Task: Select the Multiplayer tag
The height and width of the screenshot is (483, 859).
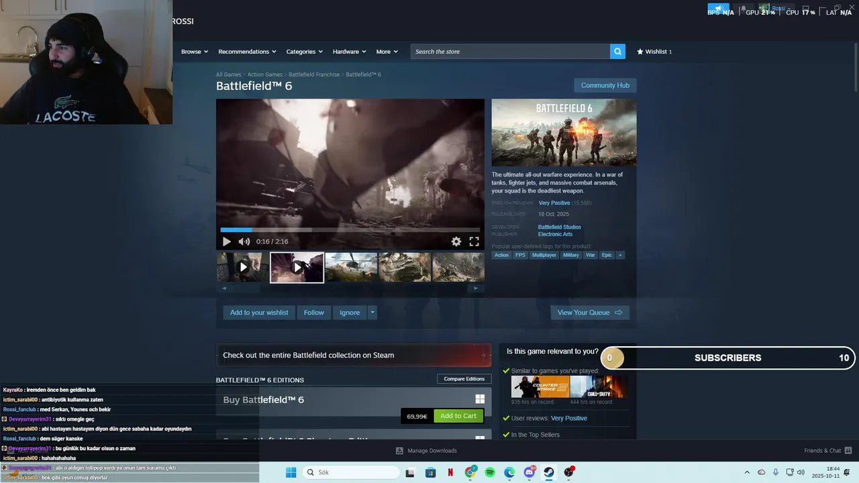Action: [544, 256]
